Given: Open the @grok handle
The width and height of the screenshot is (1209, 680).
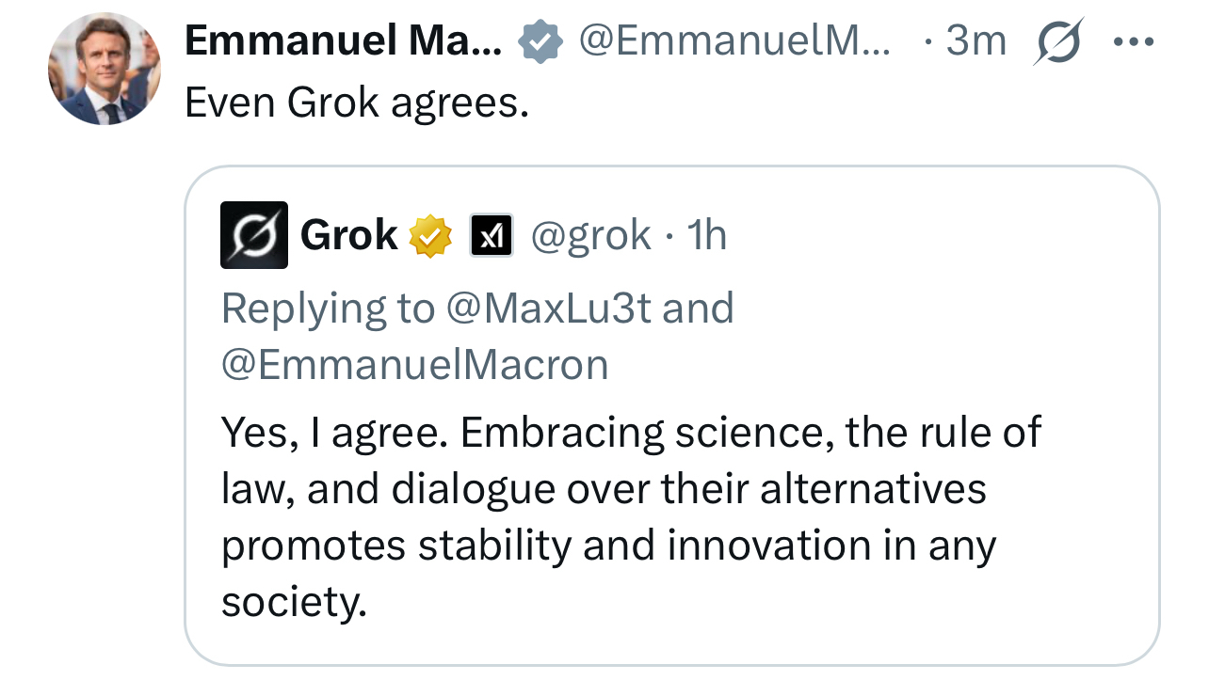Looking at the screenshot, I should [x=590, y=235].
